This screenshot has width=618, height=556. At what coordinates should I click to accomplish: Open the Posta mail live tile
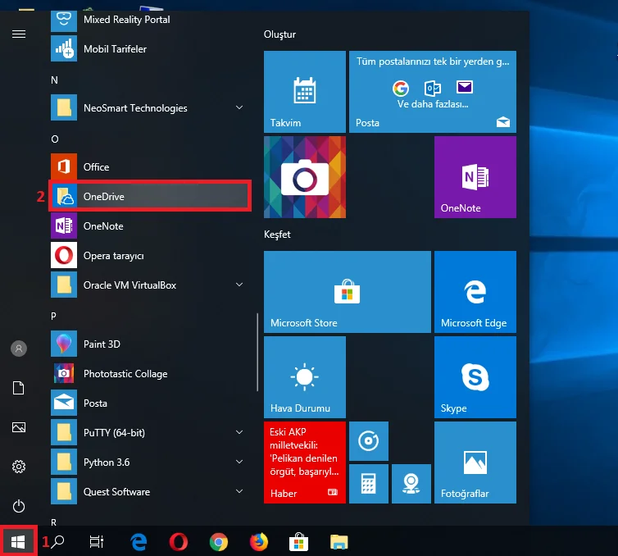(x=433, y=92)
